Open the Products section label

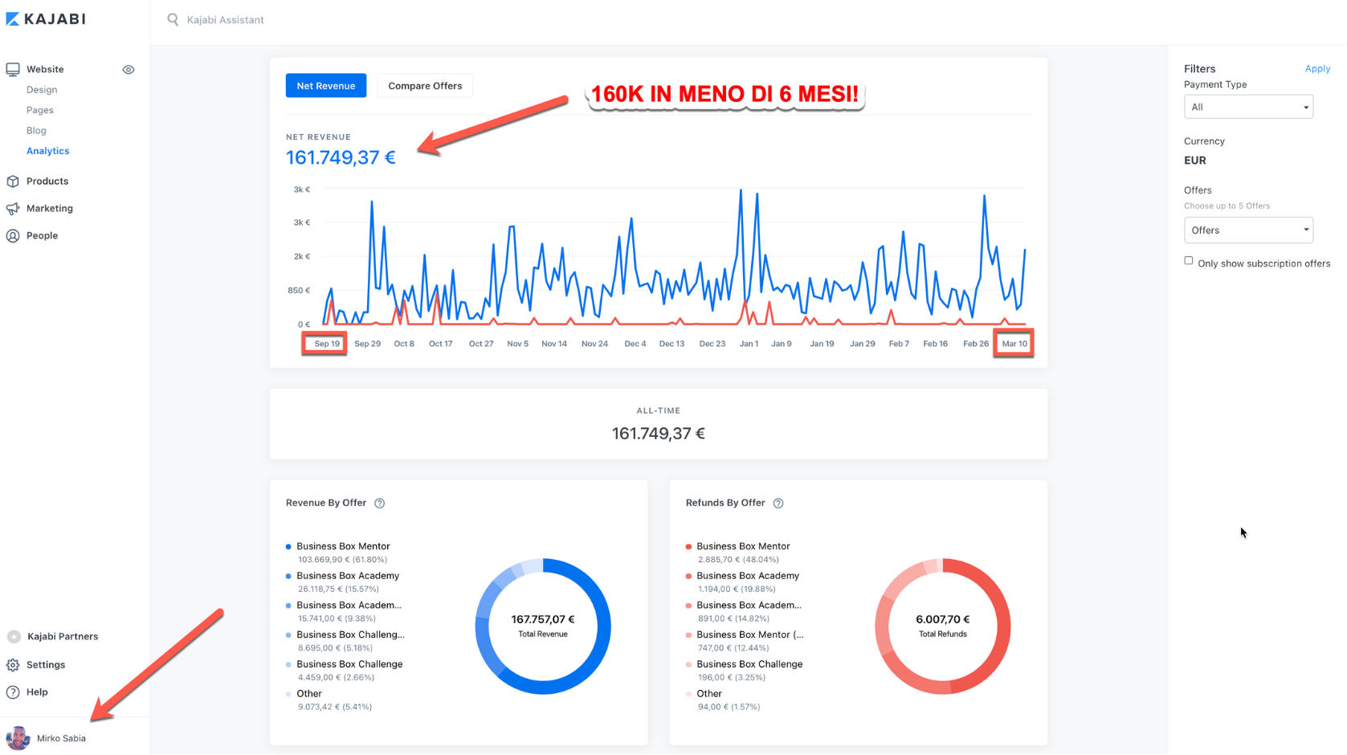[x=47, y=182]
